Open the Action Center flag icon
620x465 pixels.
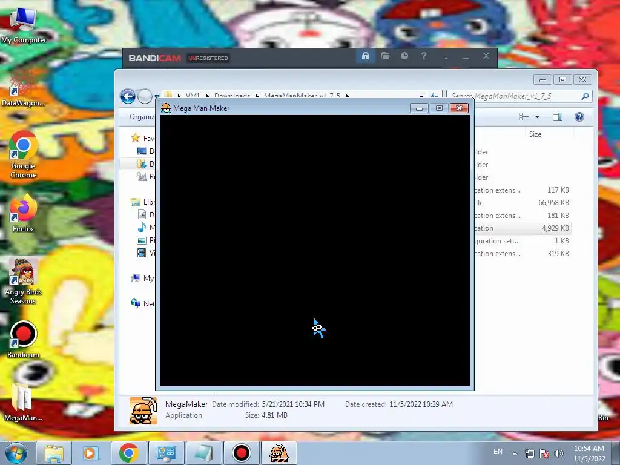click(x=544, y=453)
